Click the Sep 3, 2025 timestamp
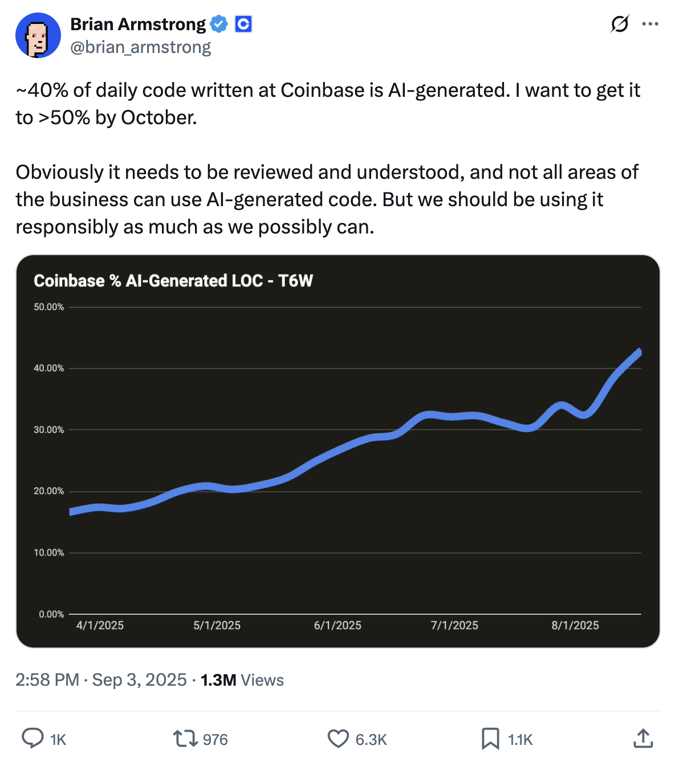Image resolution: width=675 pixels, height=762 pixels. (x=140, y=679)
